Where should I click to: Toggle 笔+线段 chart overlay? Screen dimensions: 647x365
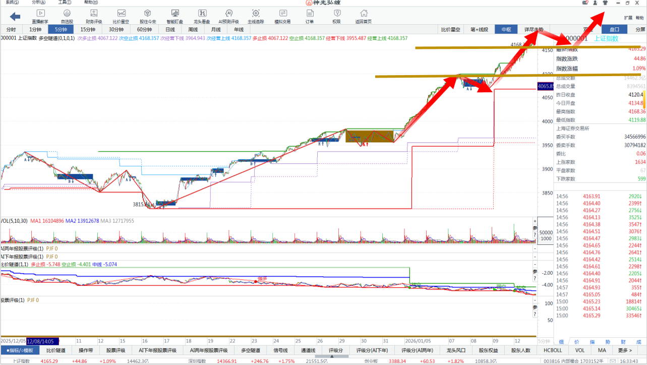coord(479,30)
